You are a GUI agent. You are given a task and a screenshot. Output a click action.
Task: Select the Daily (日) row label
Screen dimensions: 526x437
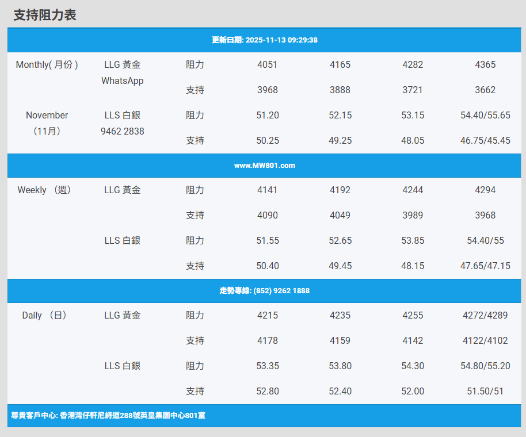coord(45,316)
